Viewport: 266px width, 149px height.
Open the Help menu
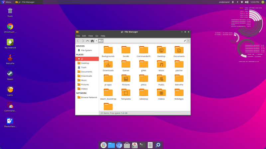point(103,36)
